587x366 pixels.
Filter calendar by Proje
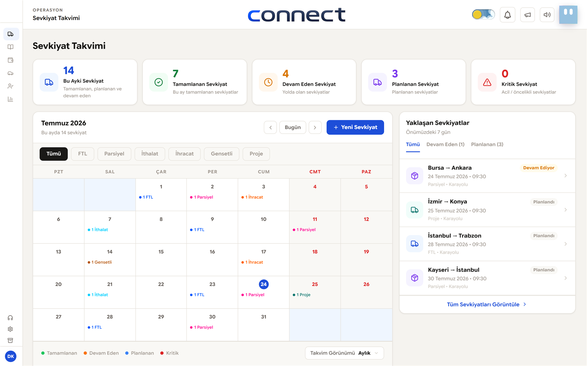click(256, 154)
